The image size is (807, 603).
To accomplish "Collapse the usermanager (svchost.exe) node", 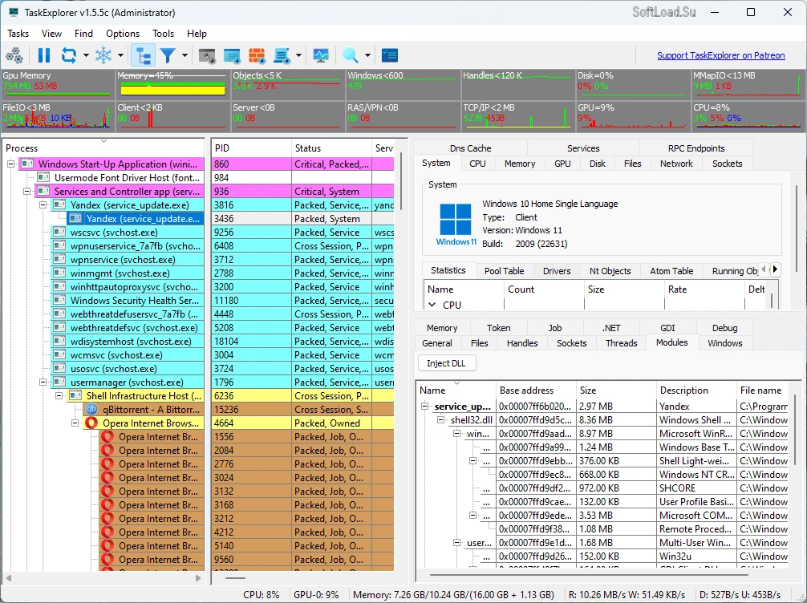I will [x=43, y=382].
